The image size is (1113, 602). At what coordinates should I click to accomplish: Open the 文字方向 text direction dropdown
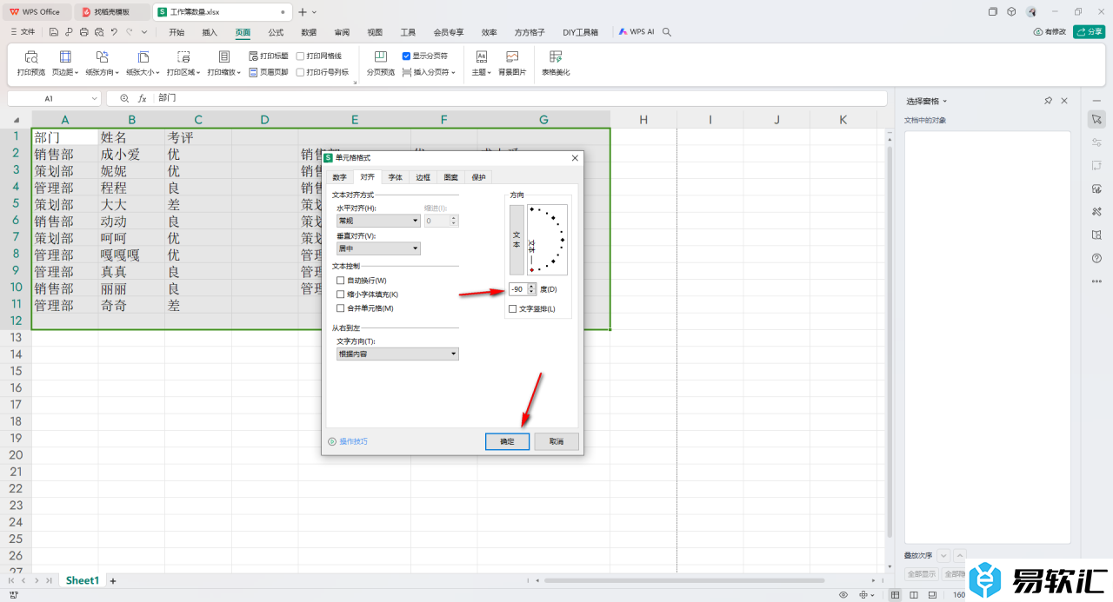point(397,354)
